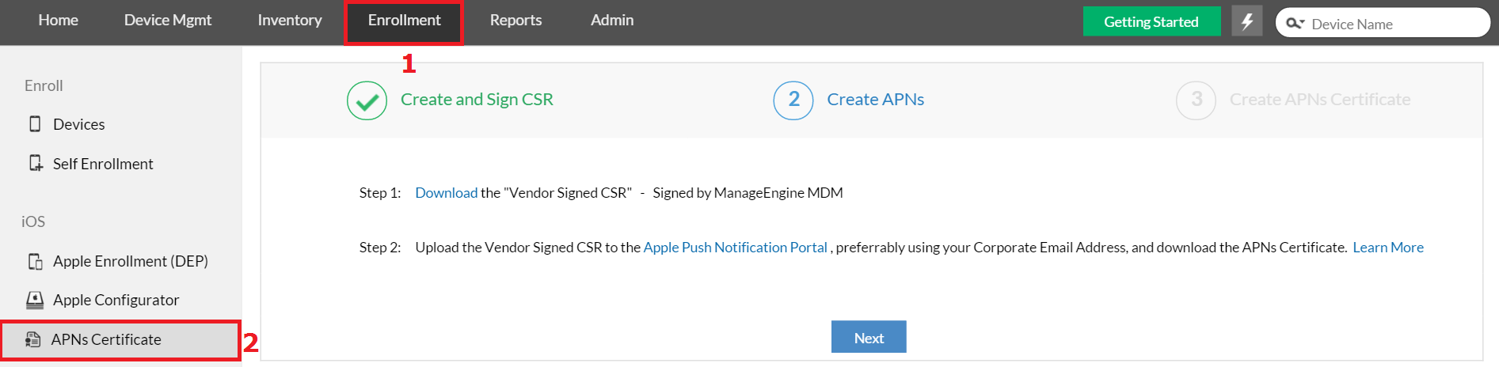This screenshot has width=1499, height=367.
Task: Click the green checkmark step icon
Action: [367, 100]
